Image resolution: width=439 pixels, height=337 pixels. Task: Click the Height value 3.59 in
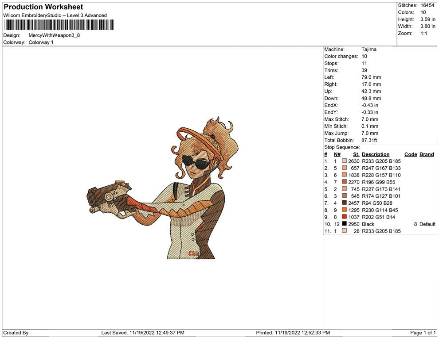tap(427, 19)
